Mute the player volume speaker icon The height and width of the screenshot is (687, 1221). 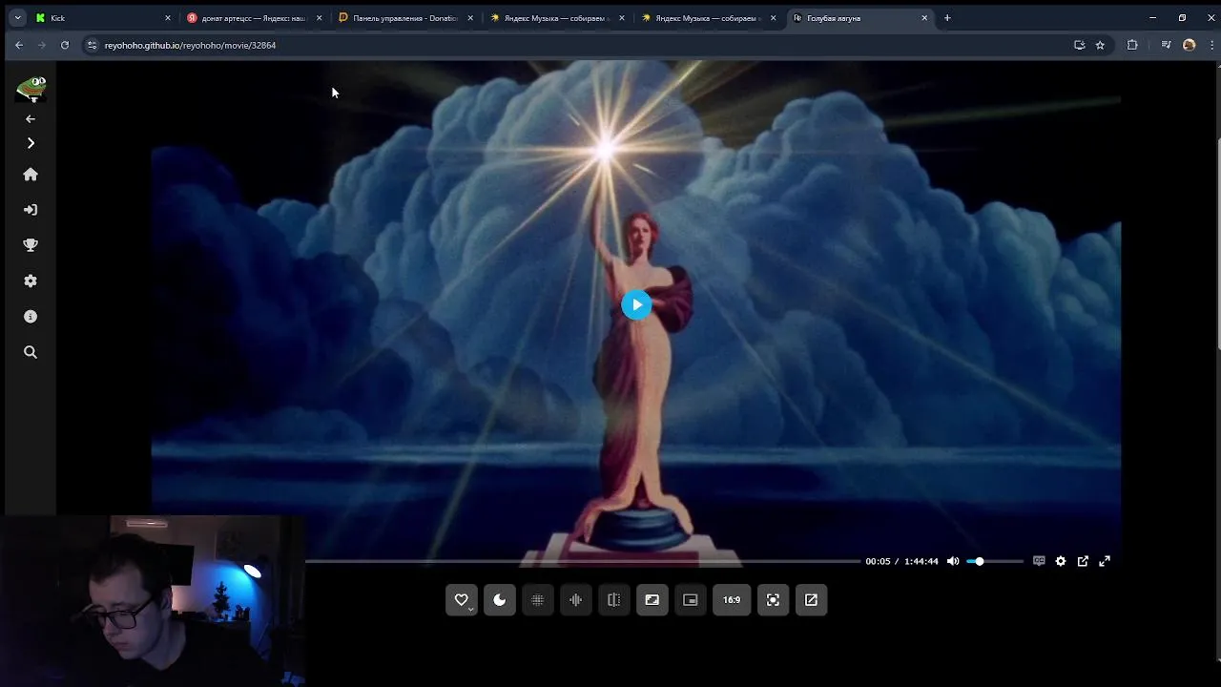(x=953, y=561)
